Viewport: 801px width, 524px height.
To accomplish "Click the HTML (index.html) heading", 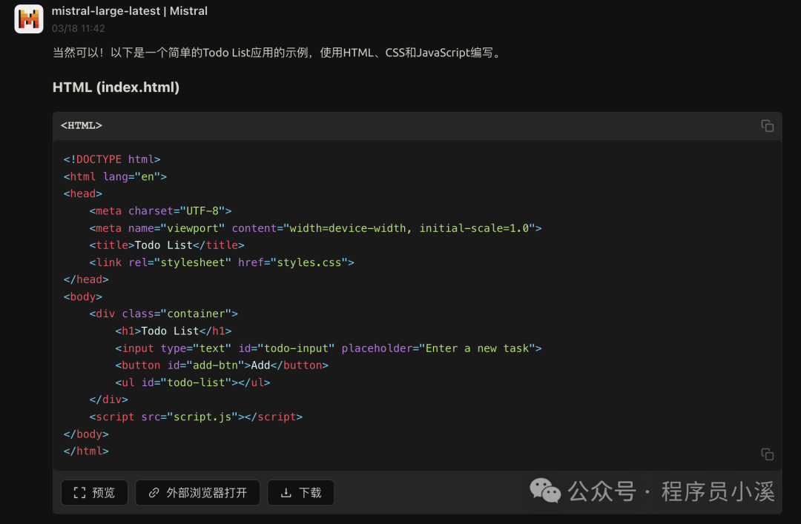I will click(x=116, y=87).
